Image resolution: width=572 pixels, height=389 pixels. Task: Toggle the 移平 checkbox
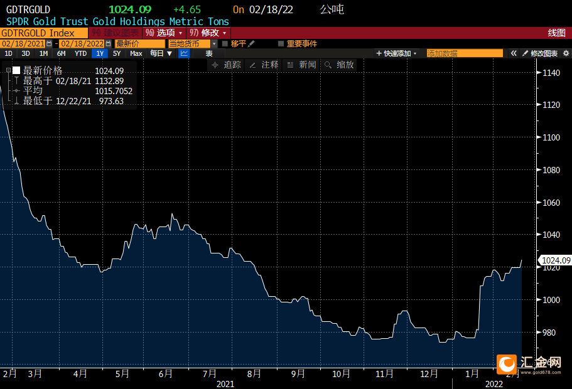click(x=225, y=44)
